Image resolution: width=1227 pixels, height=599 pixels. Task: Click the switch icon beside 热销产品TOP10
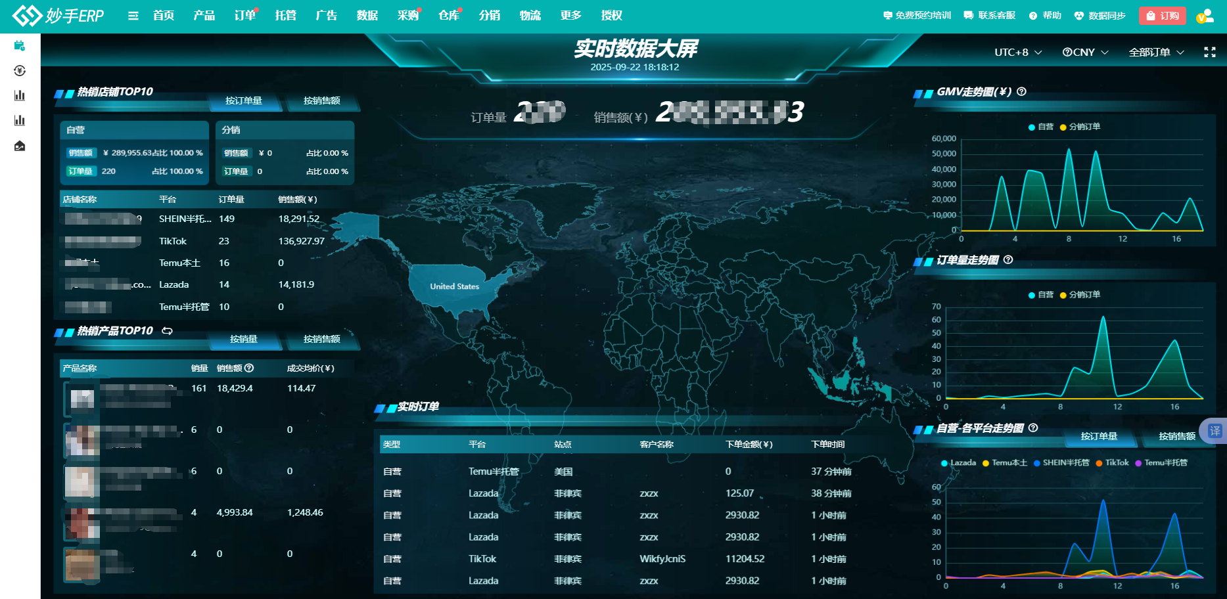click(x=167, y=330)
